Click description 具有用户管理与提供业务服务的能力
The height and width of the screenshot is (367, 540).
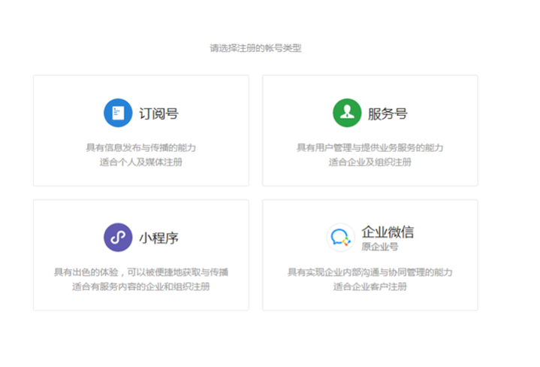370,147
